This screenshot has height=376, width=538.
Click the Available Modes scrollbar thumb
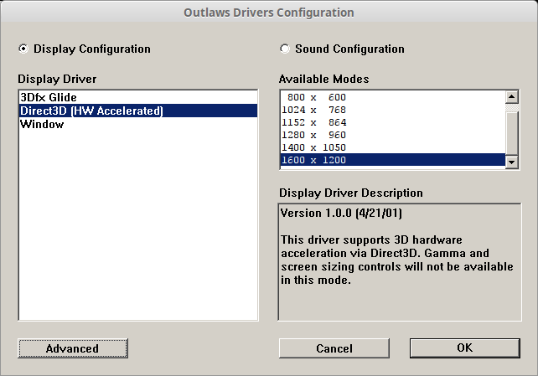511,133
